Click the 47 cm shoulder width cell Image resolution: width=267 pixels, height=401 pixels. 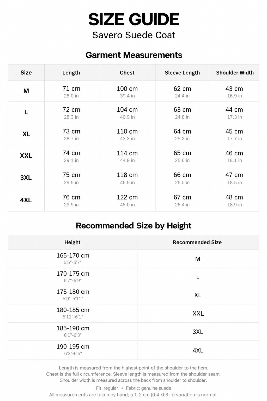(234, 178)
